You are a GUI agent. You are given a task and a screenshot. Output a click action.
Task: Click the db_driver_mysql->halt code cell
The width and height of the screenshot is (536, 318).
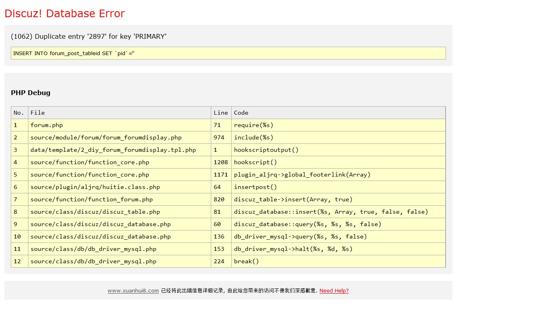click(338, 249)
